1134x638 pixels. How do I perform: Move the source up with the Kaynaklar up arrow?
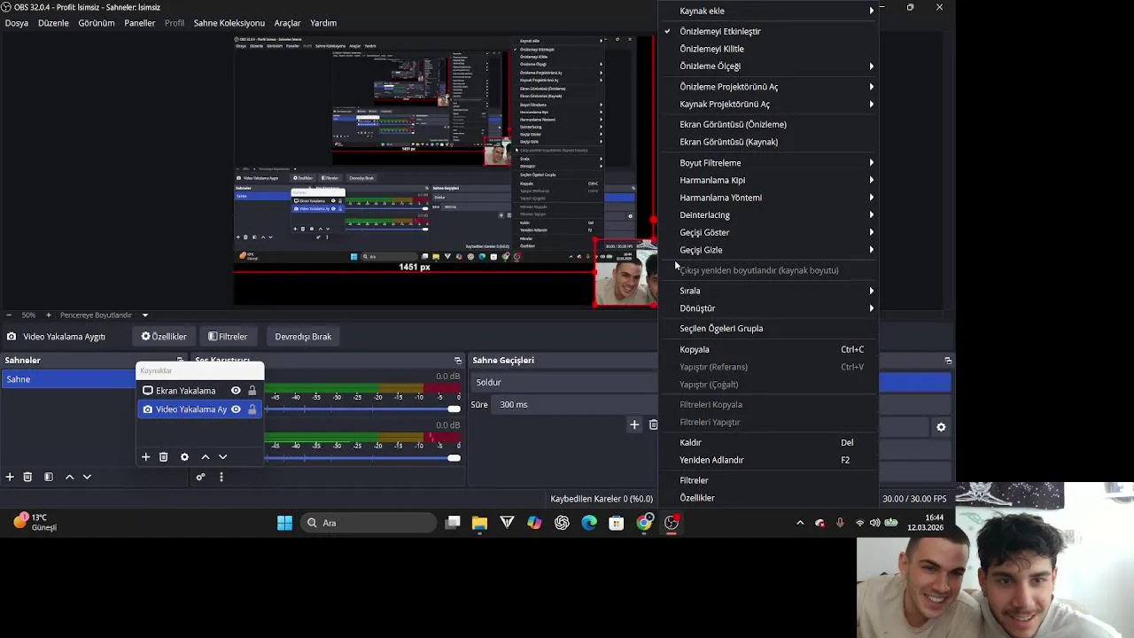point(206,456)
